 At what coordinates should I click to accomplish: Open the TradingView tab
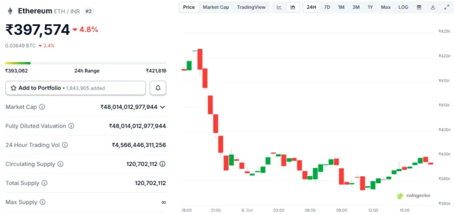click(251, 7)
